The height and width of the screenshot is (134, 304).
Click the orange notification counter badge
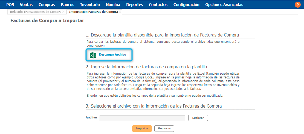297,5
